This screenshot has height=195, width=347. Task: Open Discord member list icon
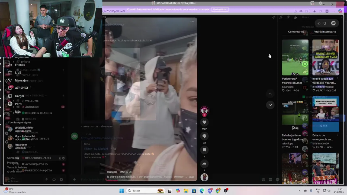point(295,17)
